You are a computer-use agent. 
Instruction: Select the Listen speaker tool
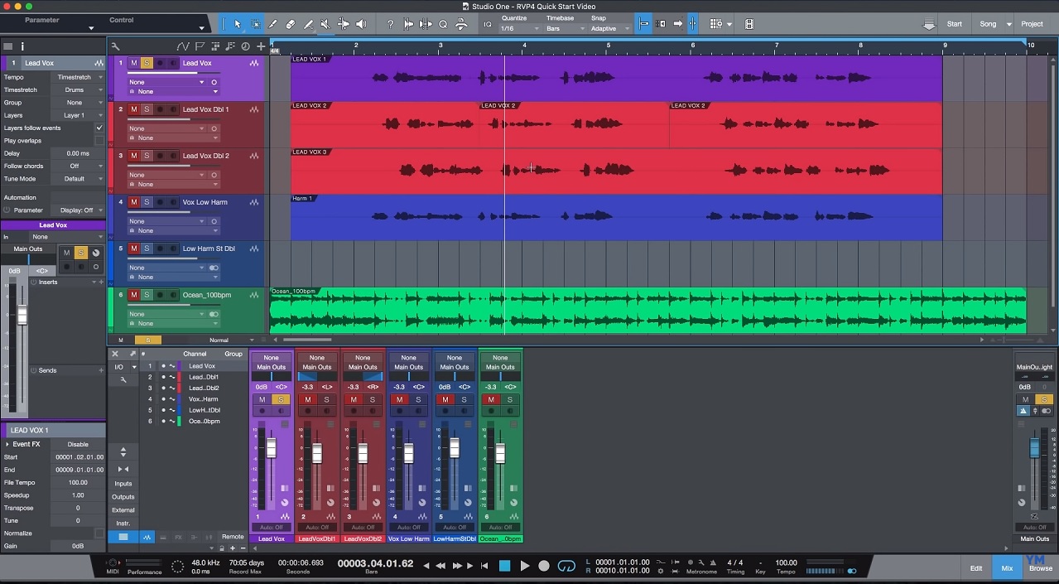click(363, 24)
